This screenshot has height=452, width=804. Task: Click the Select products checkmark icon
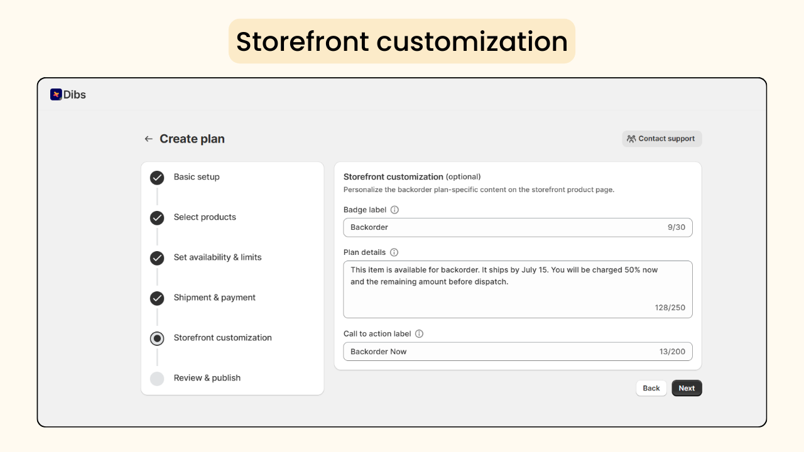(157, 218)
